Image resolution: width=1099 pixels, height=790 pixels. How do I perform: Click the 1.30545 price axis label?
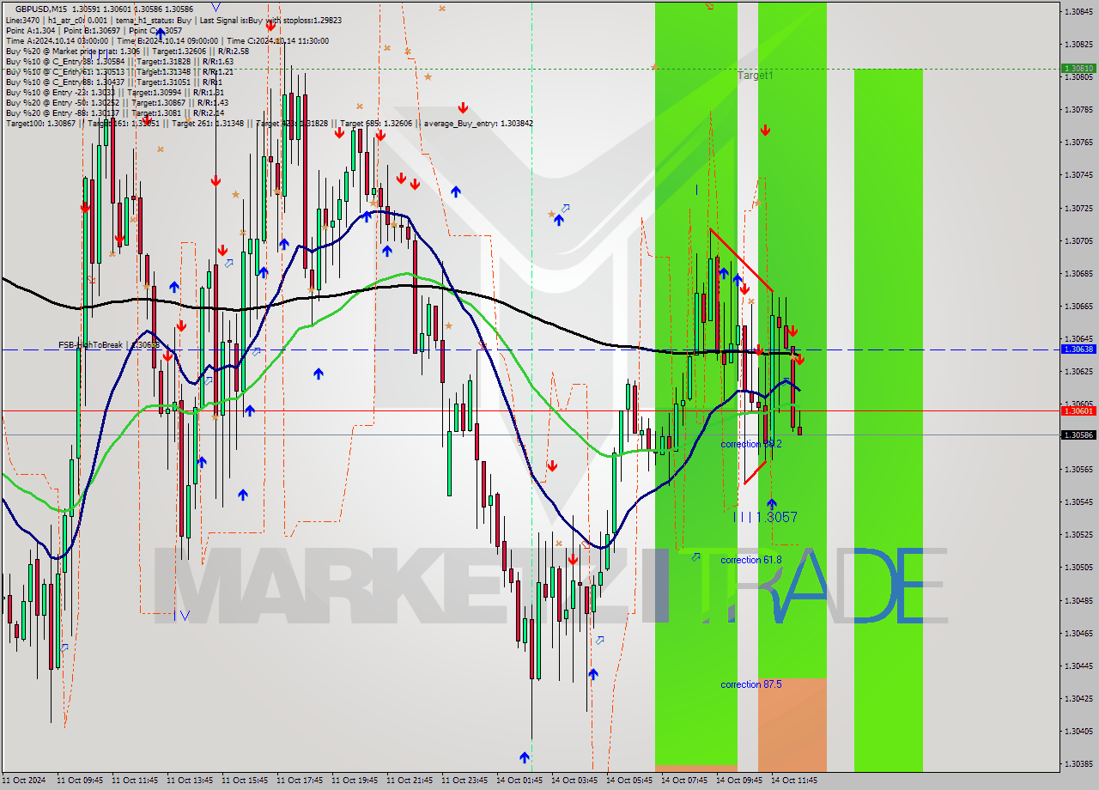click(1078, 501)
